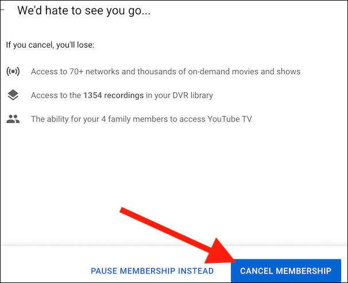Click the family members people icon
This screenshot has height=283, width=348.
click(x=13, y=119)
